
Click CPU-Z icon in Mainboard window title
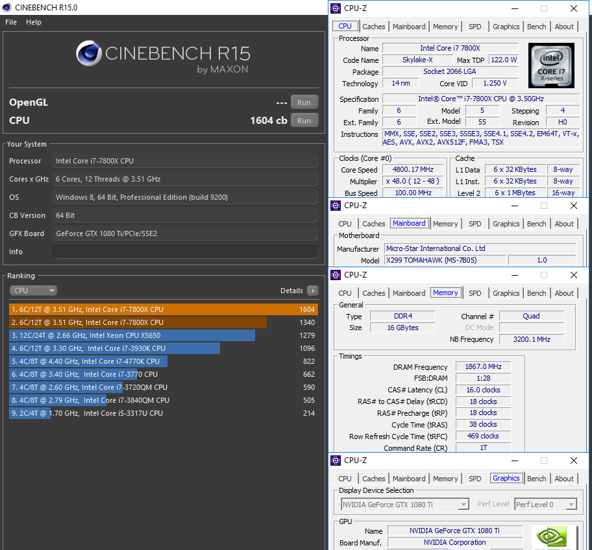point(336,206)
